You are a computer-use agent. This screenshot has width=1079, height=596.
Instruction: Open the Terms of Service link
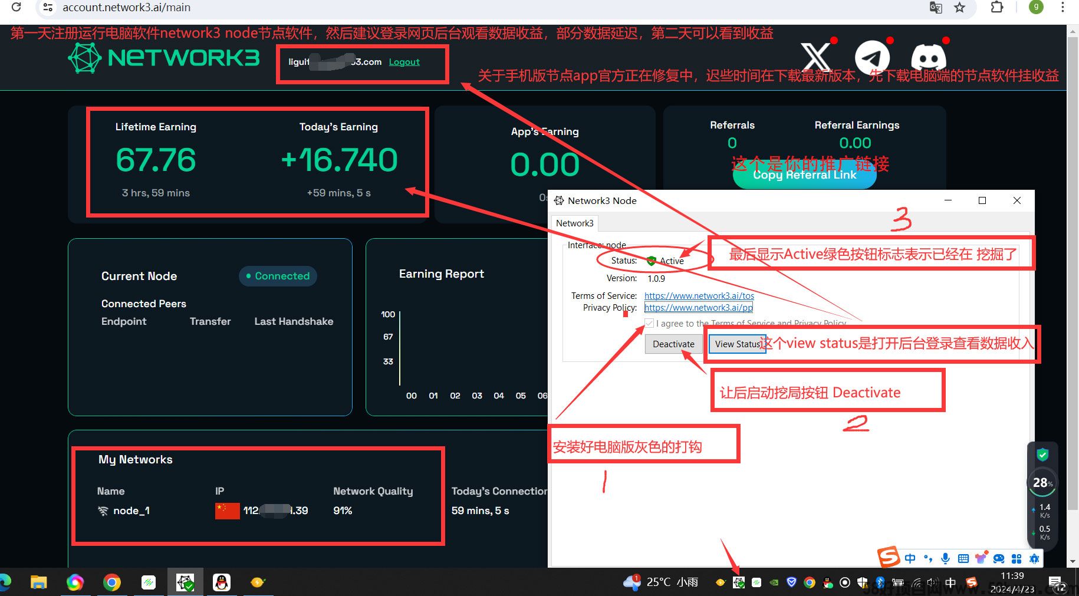[699, 295]
